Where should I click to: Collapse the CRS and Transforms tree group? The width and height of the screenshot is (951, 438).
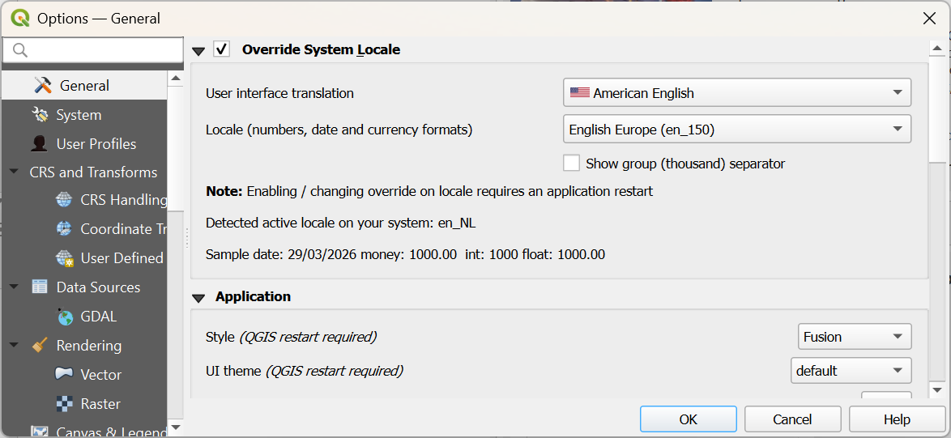click(14, 172)
